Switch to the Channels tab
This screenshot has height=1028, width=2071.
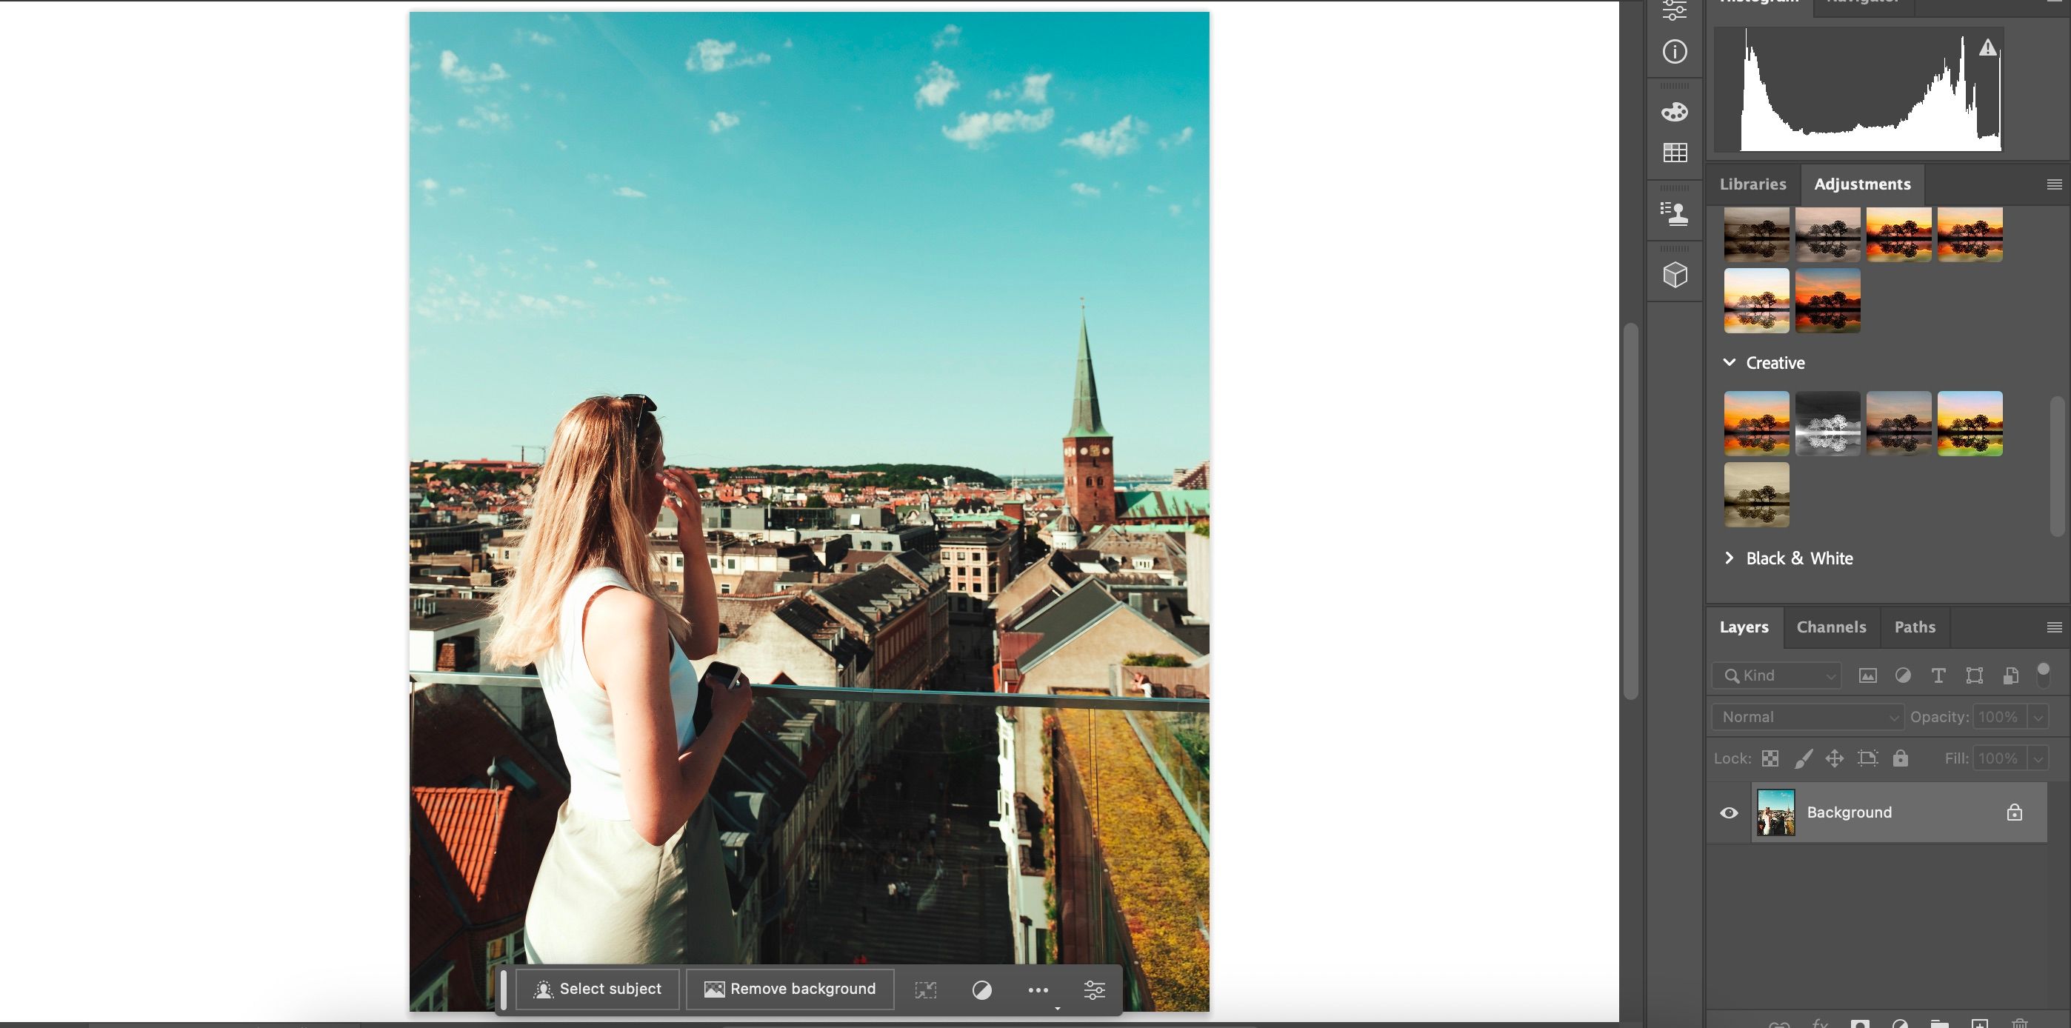click(x=1832, y=626)
